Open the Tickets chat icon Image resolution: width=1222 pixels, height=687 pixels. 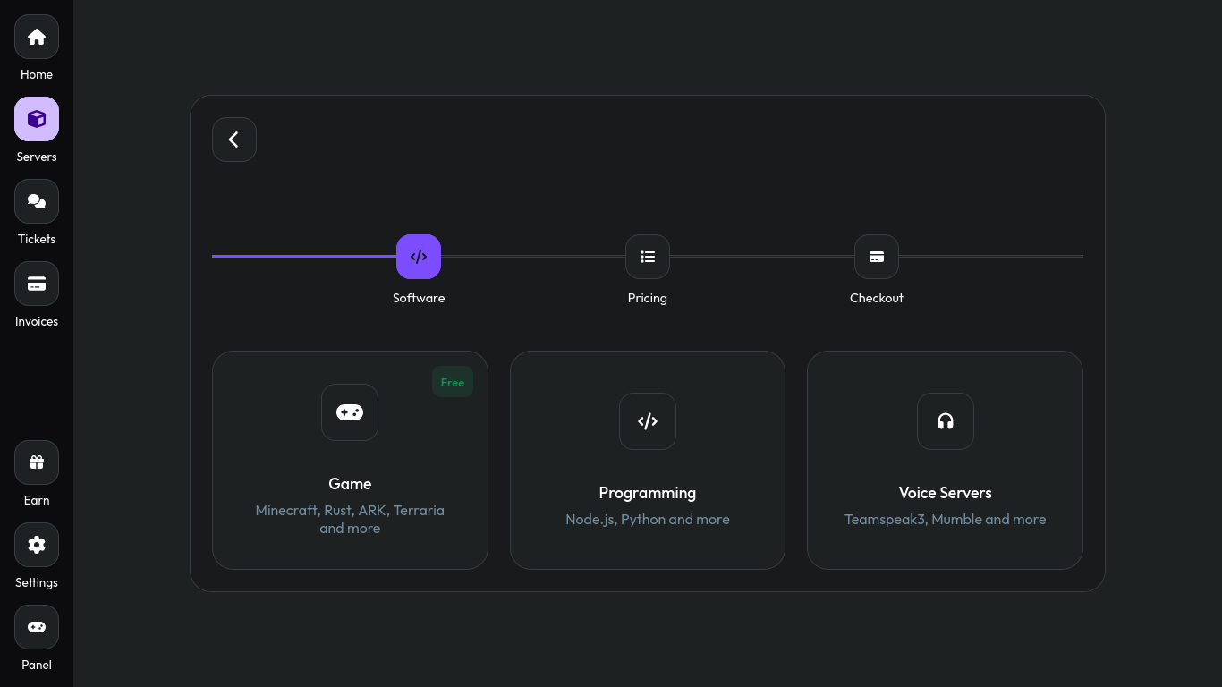pyautogui.click(x=37, y=201)
